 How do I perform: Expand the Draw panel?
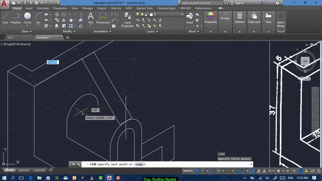[x=27, y=31]
